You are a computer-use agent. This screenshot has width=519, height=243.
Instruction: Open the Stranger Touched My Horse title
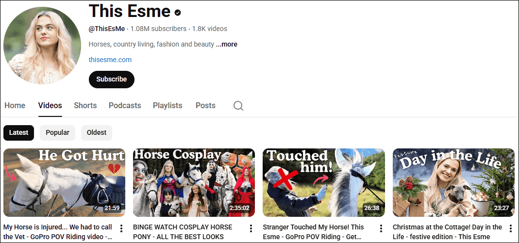tap(313, 232)
